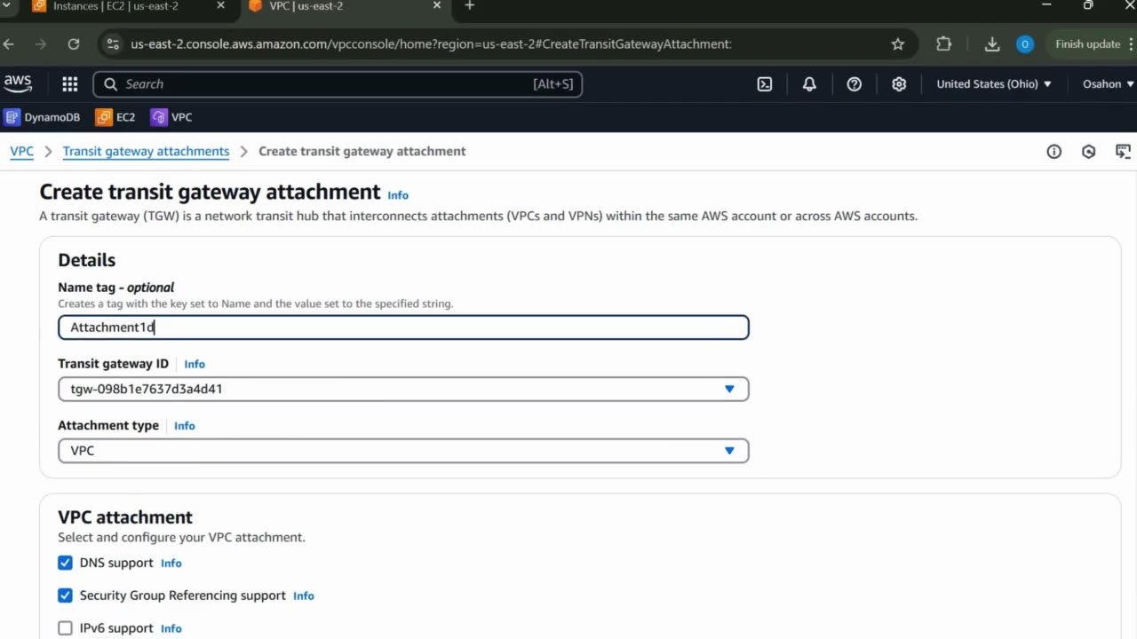Open the browser extensions puzzle icon
Screen dimensions: 1137x639
point(944,43)
